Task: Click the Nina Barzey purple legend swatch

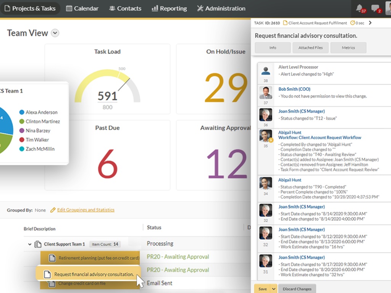Action: pos(22,130)
